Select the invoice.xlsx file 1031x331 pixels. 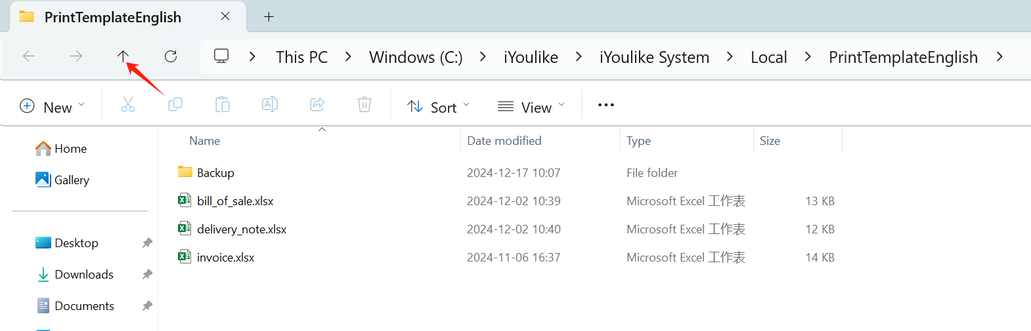(x=225, y=258)
